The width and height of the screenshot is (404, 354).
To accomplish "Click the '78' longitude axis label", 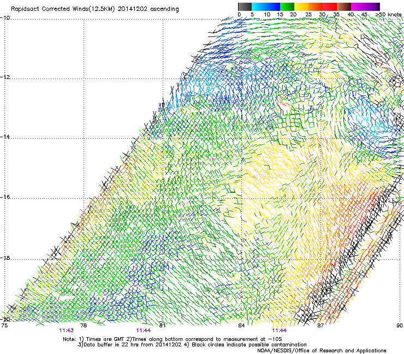I will pyautogui.click(x=84, y=326).
